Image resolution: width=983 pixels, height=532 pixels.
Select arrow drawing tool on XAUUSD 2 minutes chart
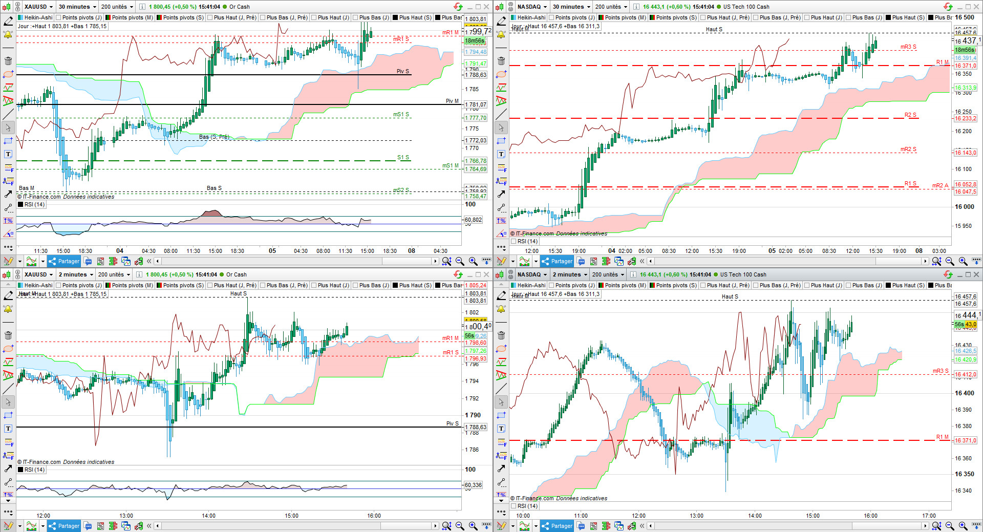[x=8, y=469]
